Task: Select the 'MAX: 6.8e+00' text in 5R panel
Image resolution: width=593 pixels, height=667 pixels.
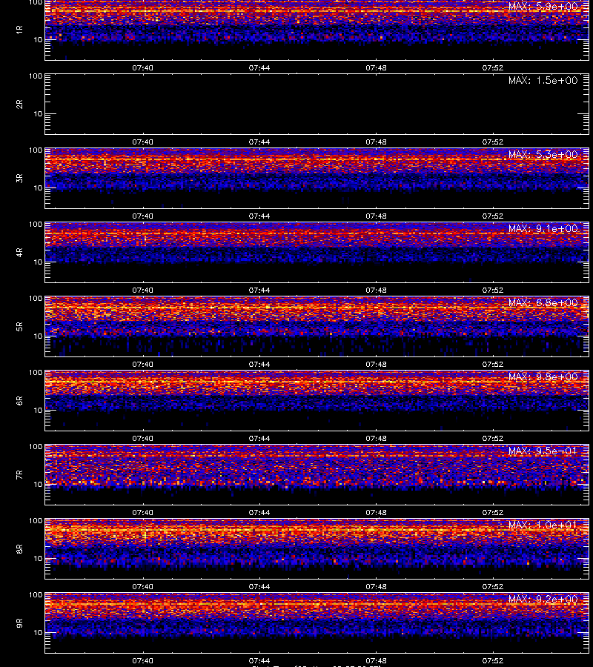Action: (543, 302)
